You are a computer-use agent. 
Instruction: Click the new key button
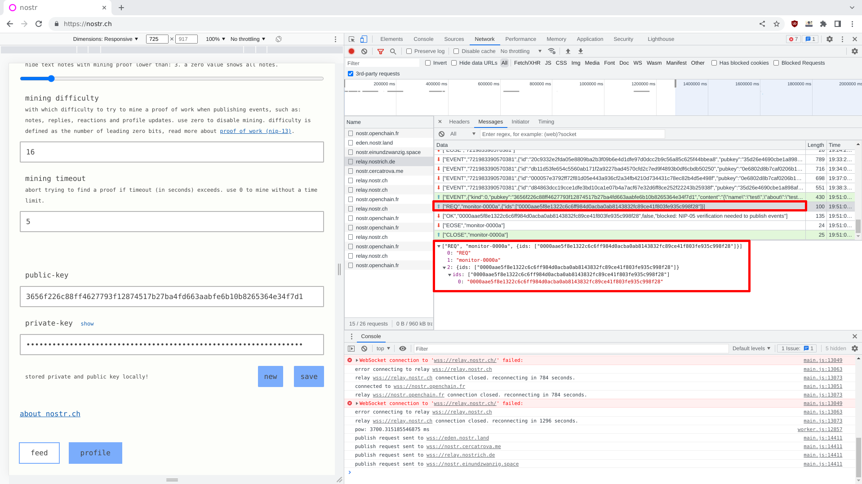click(271, 377)
